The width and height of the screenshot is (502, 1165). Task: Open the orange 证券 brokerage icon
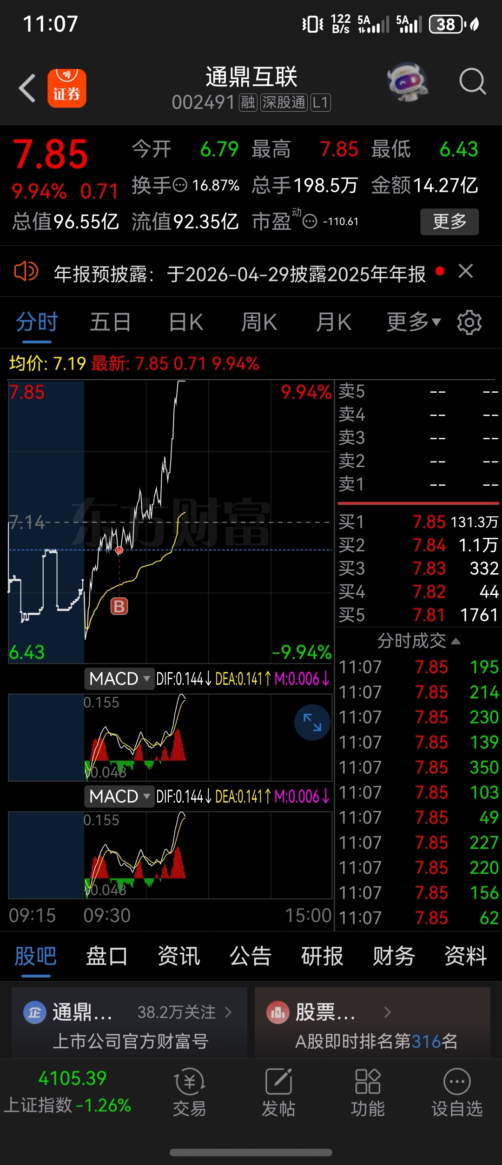click(67, 88)
